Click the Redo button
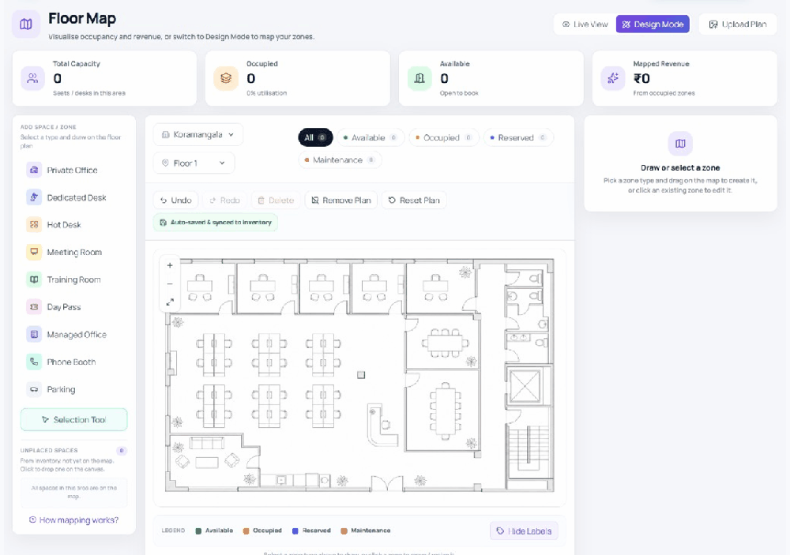 tap(224, 200)
